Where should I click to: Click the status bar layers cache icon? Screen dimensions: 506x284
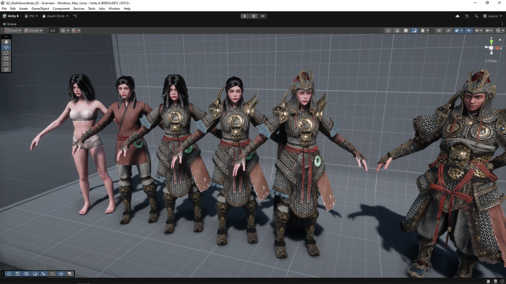[495, 281]
